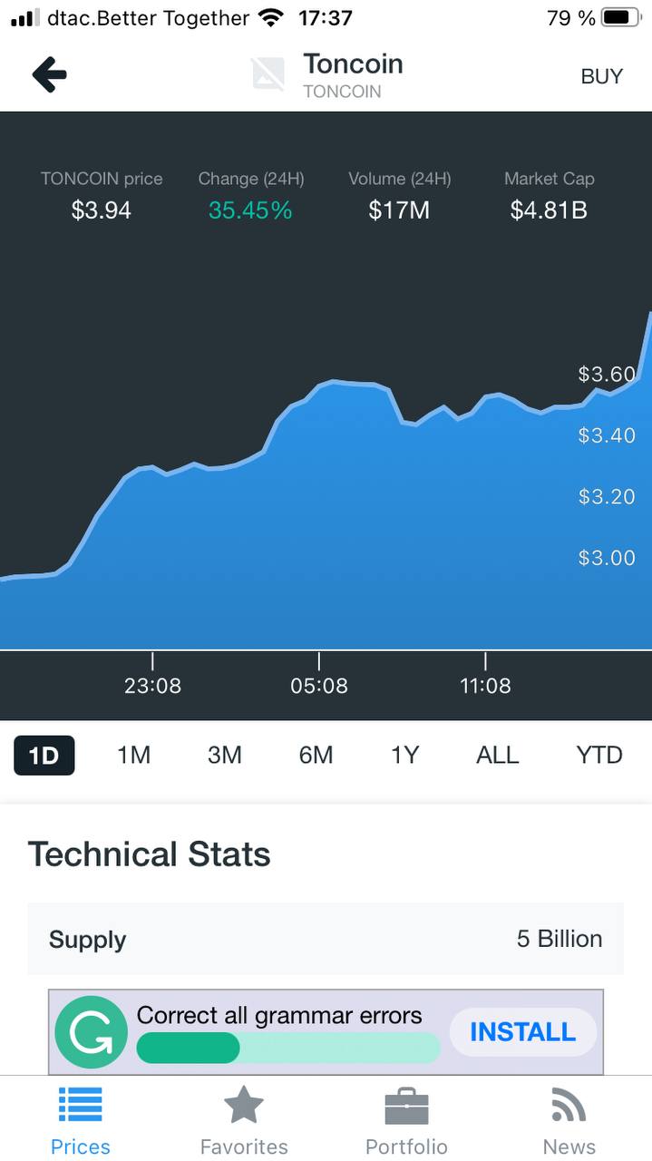Open Favorites star icon
Viewport: 652px width, 1161px height.
[x=243, y=1106]
